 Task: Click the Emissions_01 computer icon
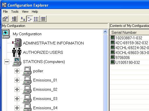[27, 80]
